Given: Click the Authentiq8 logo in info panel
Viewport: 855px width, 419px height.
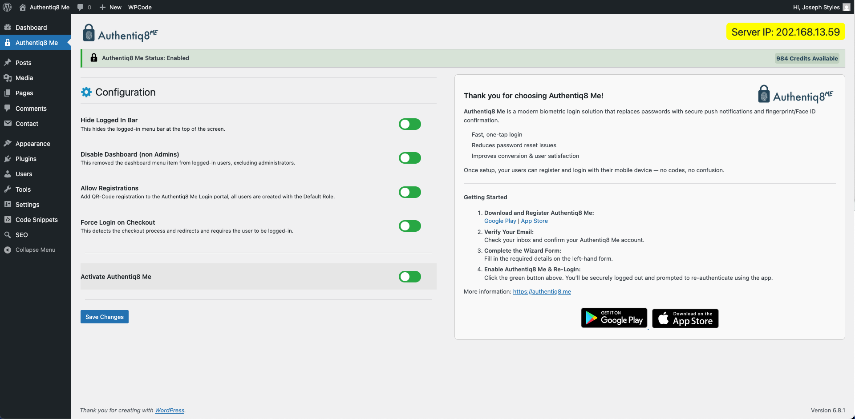Looking at the screenshot, I should pyautogui.click(x=795, y=94).
